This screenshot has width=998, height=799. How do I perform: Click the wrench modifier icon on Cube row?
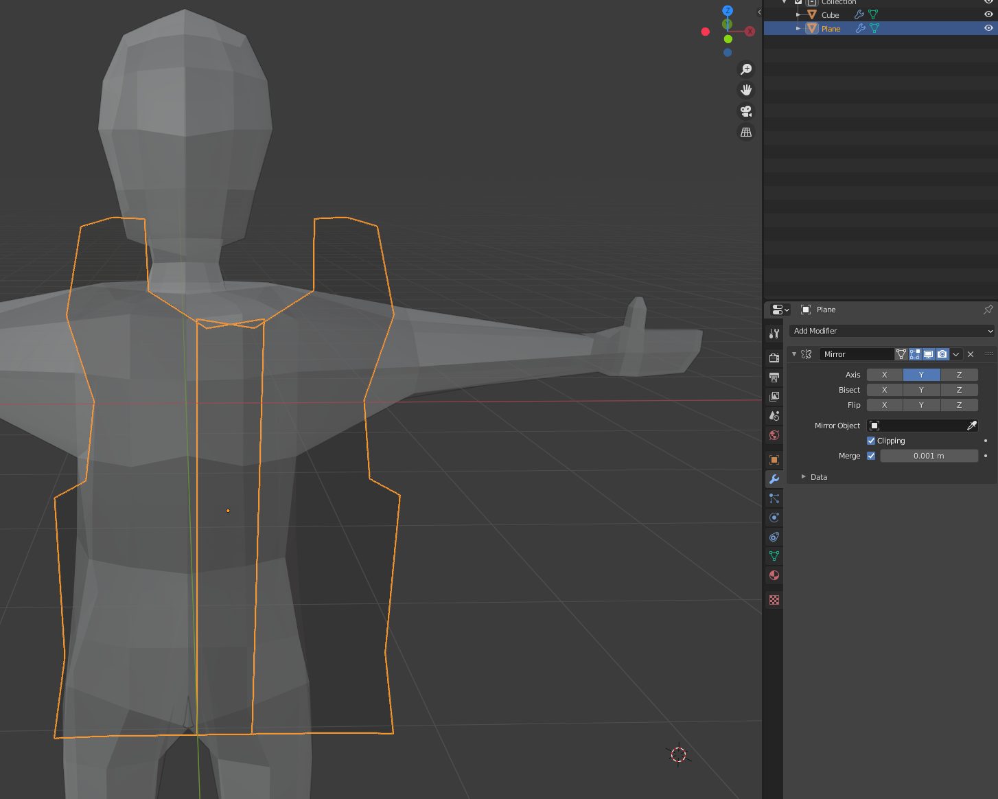[x=859, y=14]
